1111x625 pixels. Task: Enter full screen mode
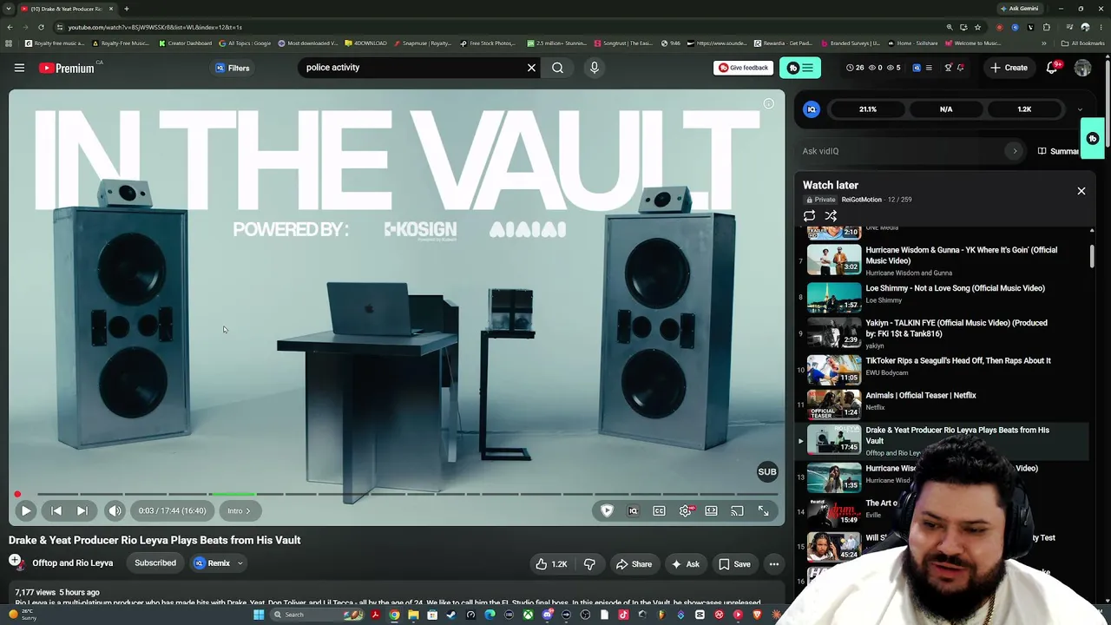tap(763, 511)
